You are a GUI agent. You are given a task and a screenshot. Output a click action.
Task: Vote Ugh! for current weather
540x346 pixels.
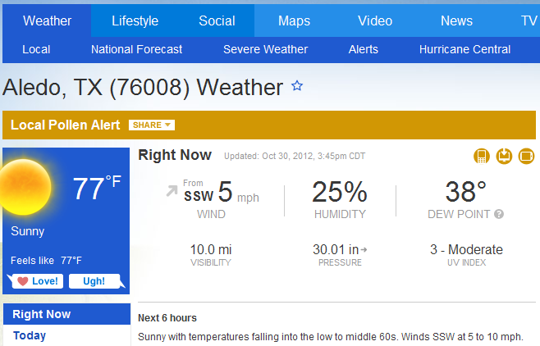pos(94,281)
